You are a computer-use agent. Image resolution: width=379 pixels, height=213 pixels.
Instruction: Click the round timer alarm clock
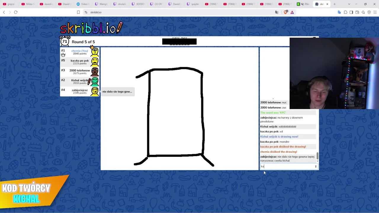coord(65,41)
